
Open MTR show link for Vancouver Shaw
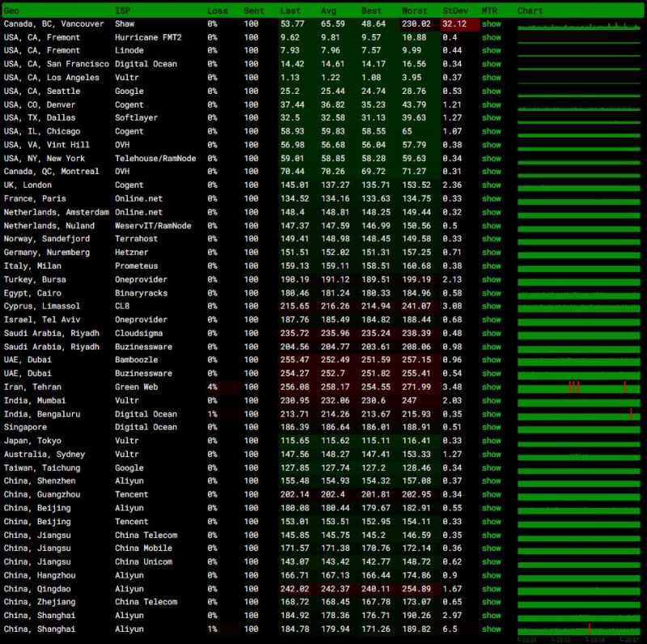pyautogui.click(x=491, y=24)
